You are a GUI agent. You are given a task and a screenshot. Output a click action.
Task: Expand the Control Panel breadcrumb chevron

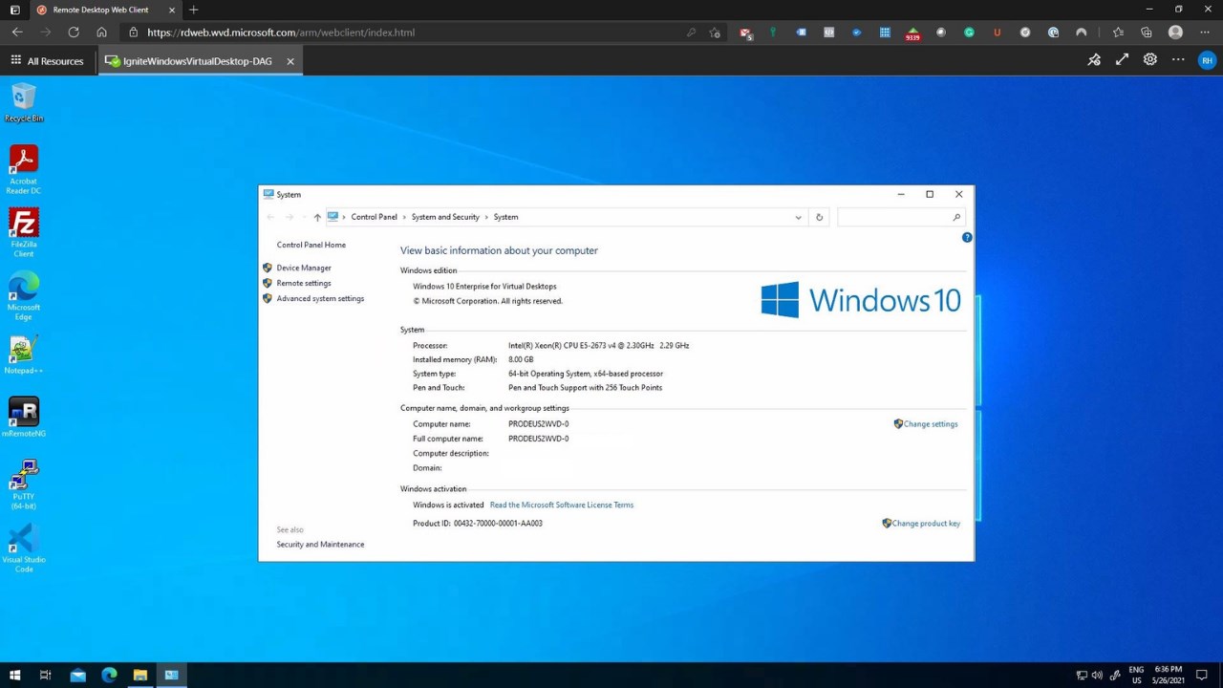click(x=404, y=217)
